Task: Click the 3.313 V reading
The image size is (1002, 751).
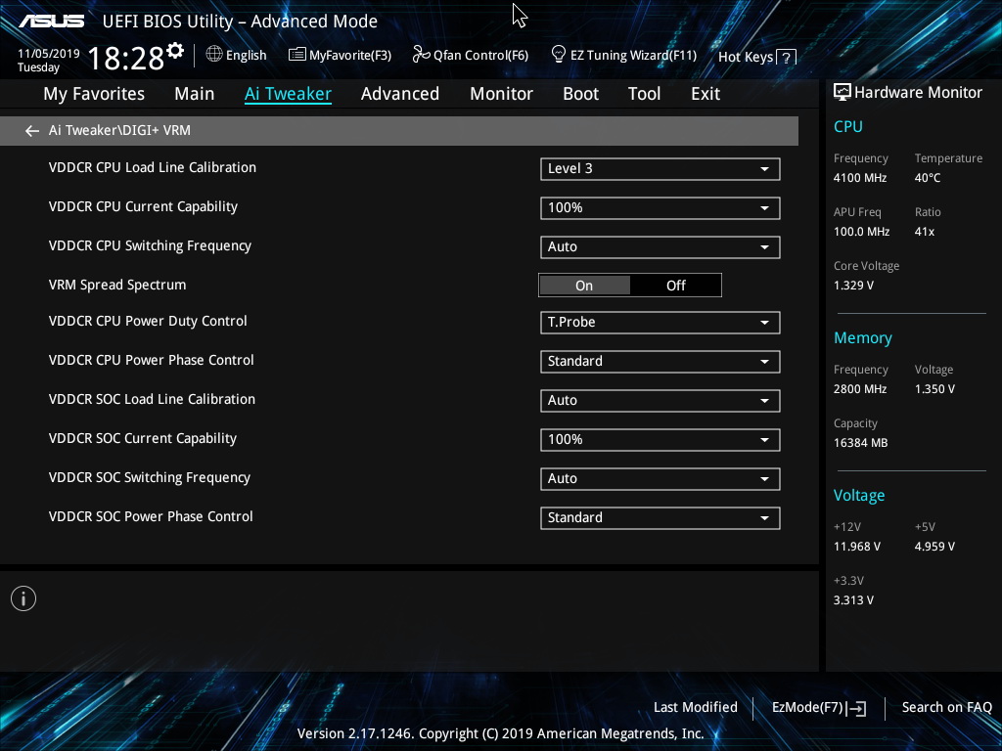Action: click(853, 600)
